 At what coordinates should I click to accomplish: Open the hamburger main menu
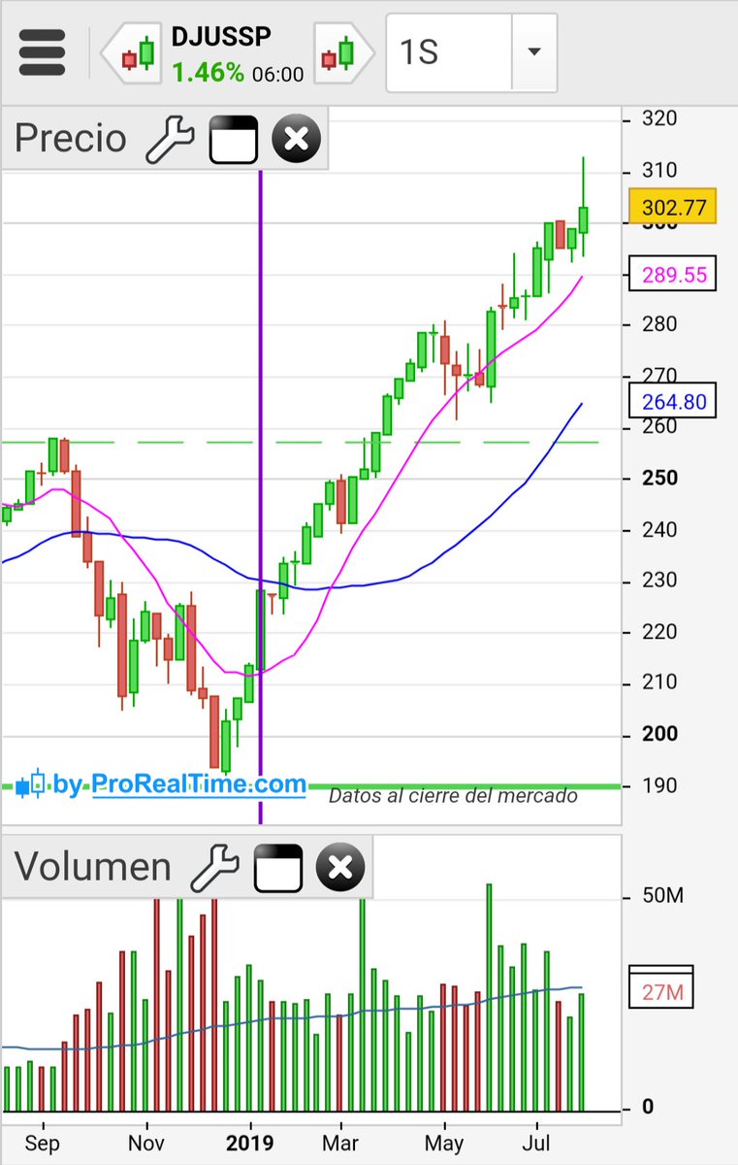(x=42, y=50)
